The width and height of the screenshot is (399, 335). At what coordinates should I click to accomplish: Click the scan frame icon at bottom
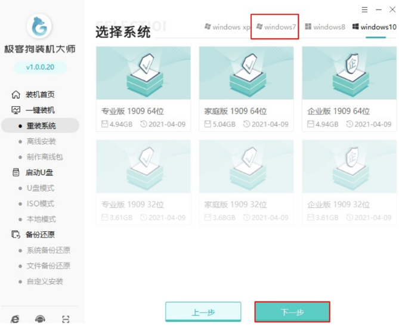coord(66,319)
